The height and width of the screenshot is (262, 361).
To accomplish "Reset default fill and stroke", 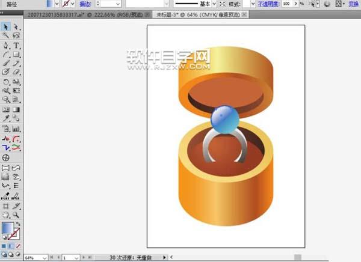I will [4, 237].
